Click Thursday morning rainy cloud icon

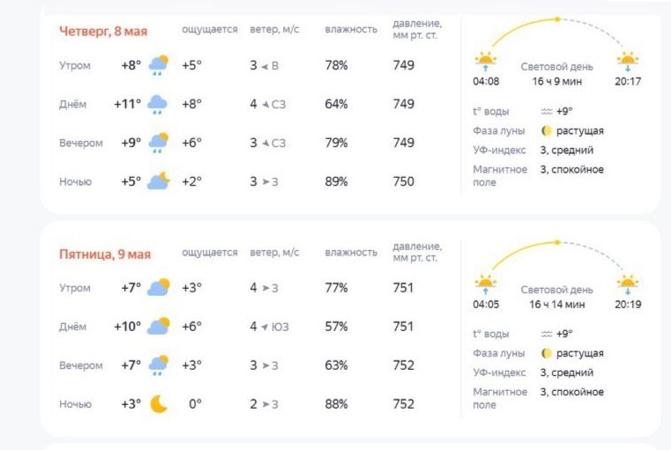(159, 65)
